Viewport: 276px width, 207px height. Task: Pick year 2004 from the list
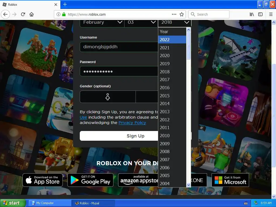[172, 184]
